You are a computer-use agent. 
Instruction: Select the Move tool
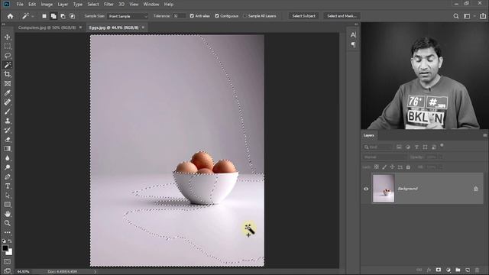tap(8, 37)
